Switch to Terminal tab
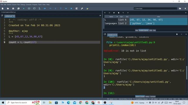This screenshot has width=188, height=105. click(153, 97)
